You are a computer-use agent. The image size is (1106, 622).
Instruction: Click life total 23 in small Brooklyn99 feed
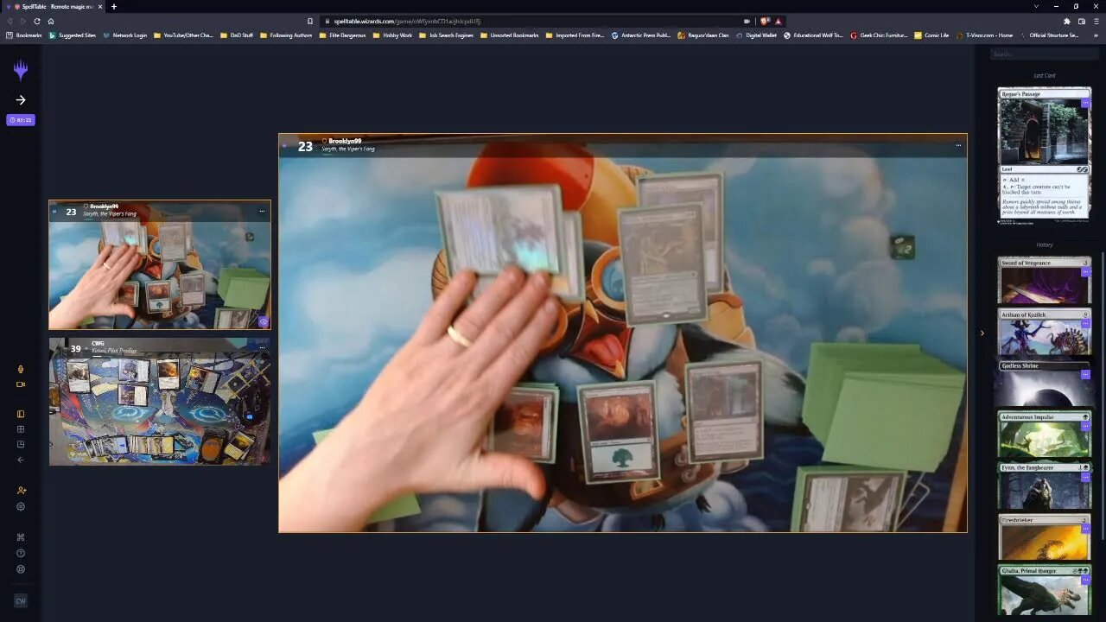pos(71,212)
